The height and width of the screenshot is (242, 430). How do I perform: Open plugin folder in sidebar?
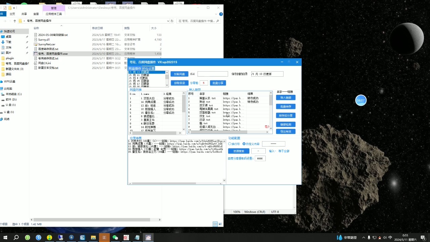click(10, 58)
